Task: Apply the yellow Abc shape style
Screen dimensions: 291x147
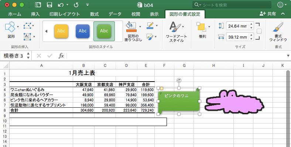Action: (61, 31)
